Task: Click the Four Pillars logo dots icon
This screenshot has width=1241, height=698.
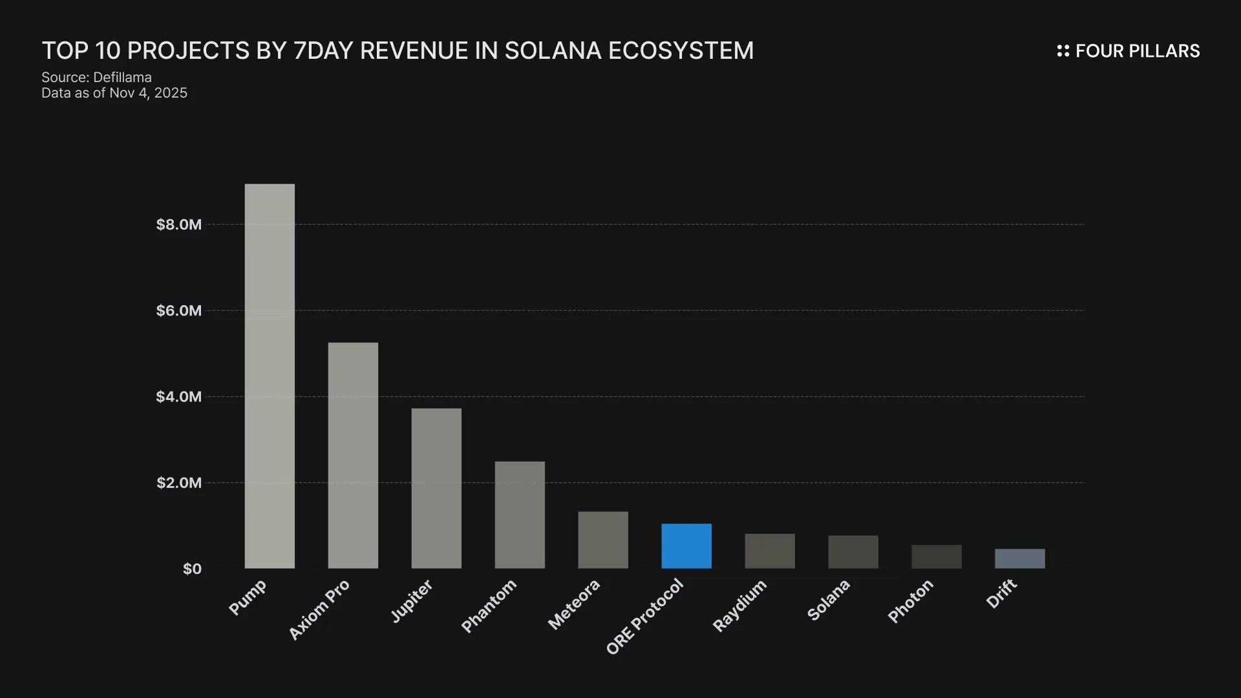Action: point(1063,51)
